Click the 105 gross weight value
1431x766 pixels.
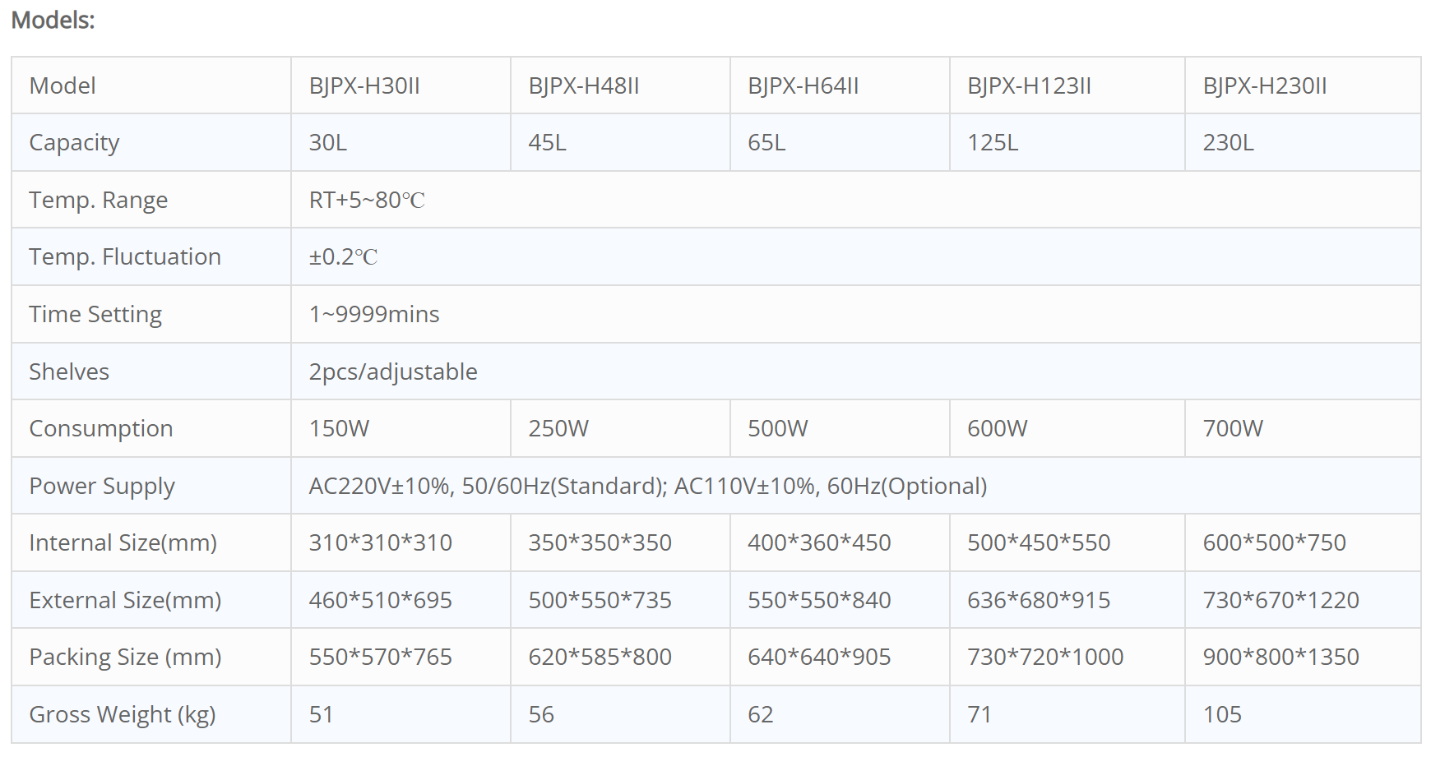1221,715
